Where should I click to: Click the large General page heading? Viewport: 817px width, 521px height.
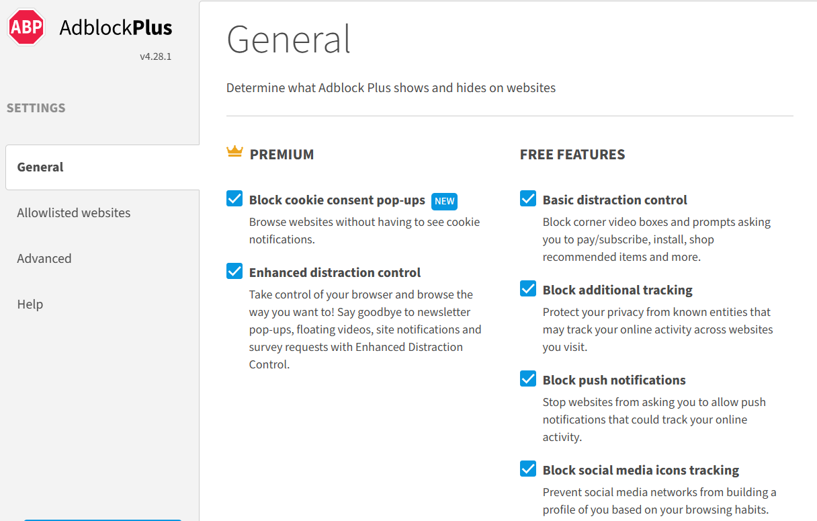pos(288,40)
